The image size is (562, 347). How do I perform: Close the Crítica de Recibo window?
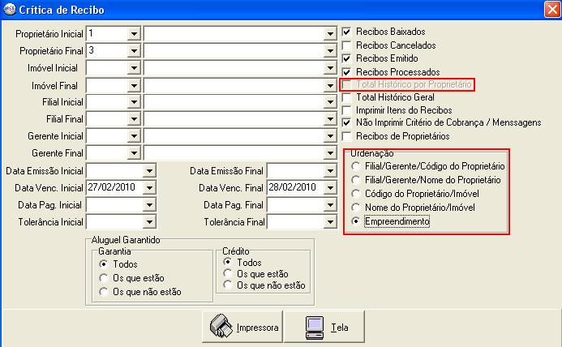(x=551, y=10)
